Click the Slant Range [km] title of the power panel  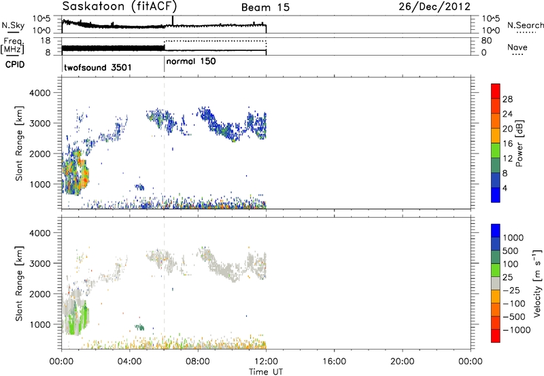click(19, 143)
